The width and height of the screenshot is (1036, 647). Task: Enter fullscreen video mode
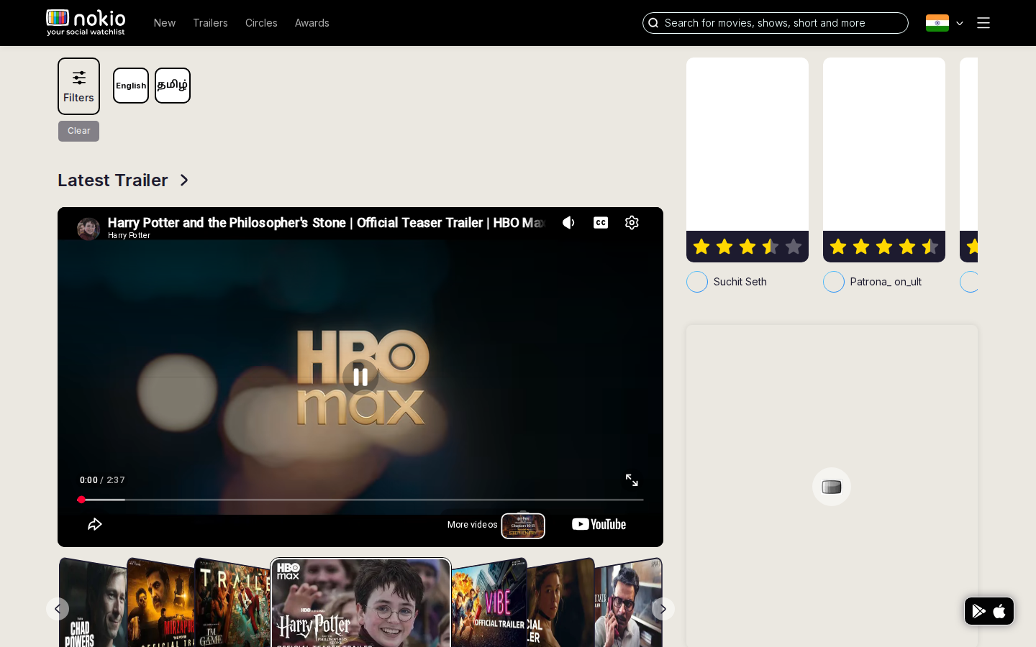click(x=632, y=480)
